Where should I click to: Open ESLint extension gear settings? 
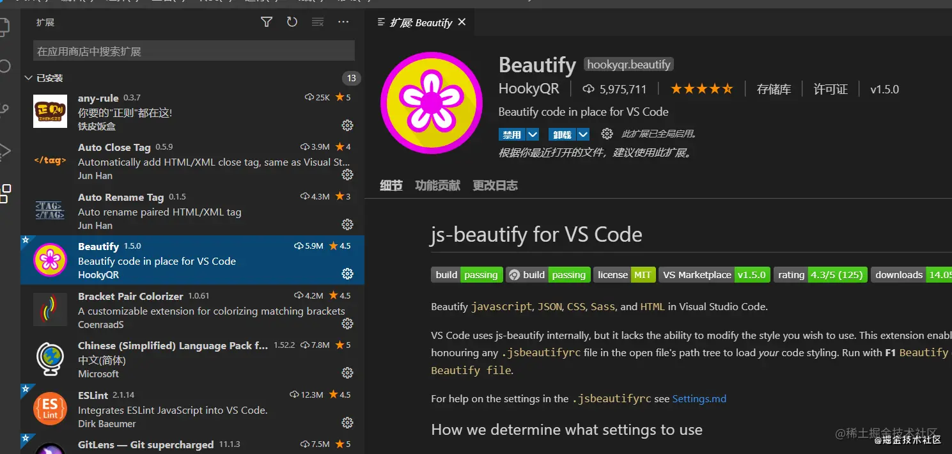click(x=347, y=423)
